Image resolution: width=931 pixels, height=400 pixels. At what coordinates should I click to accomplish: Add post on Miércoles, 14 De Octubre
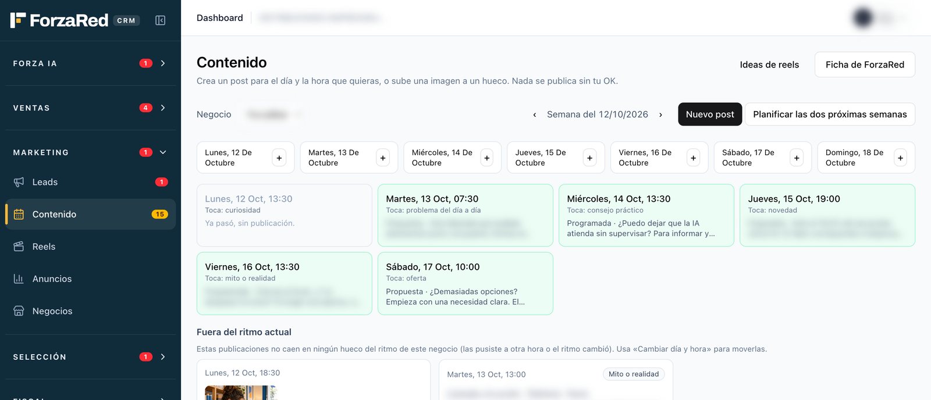point(487,158)
